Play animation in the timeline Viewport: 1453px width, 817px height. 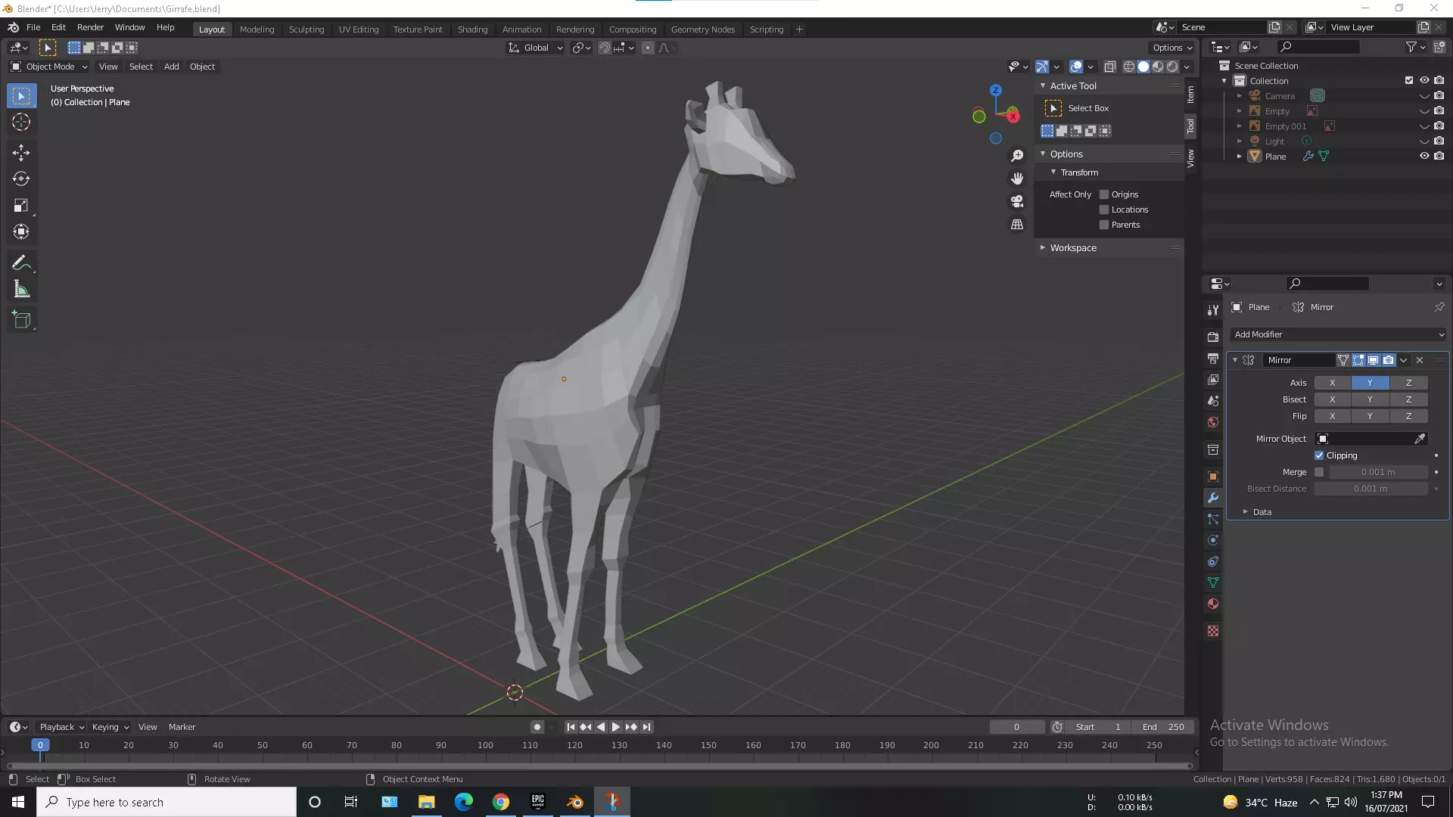coord(616,727)
